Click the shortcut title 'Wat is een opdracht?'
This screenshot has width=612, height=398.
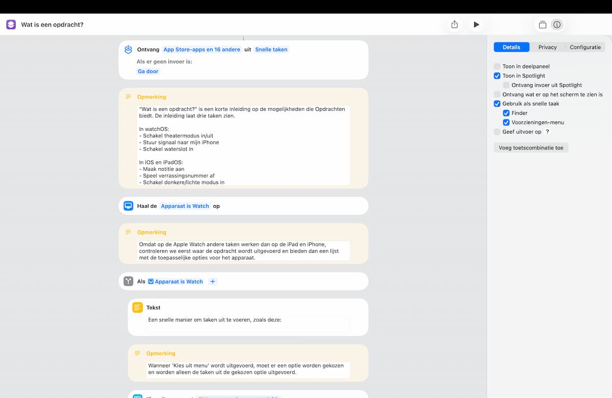(x=52, y=24)
